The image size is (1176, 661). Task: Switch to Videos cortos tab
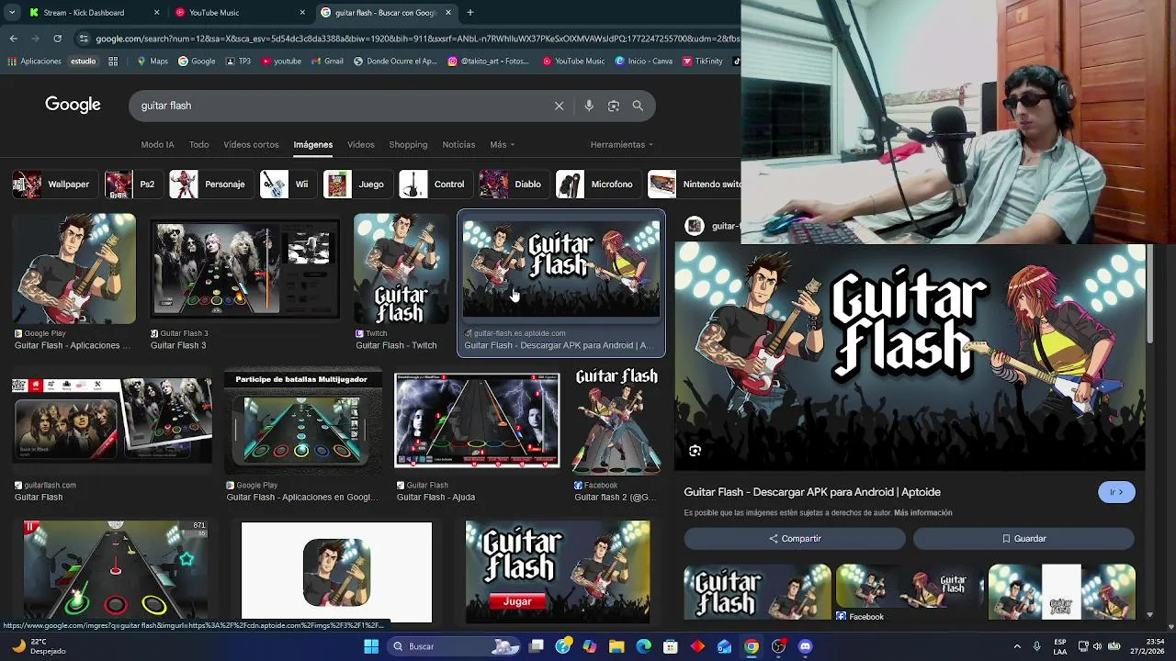coord(251,144)
